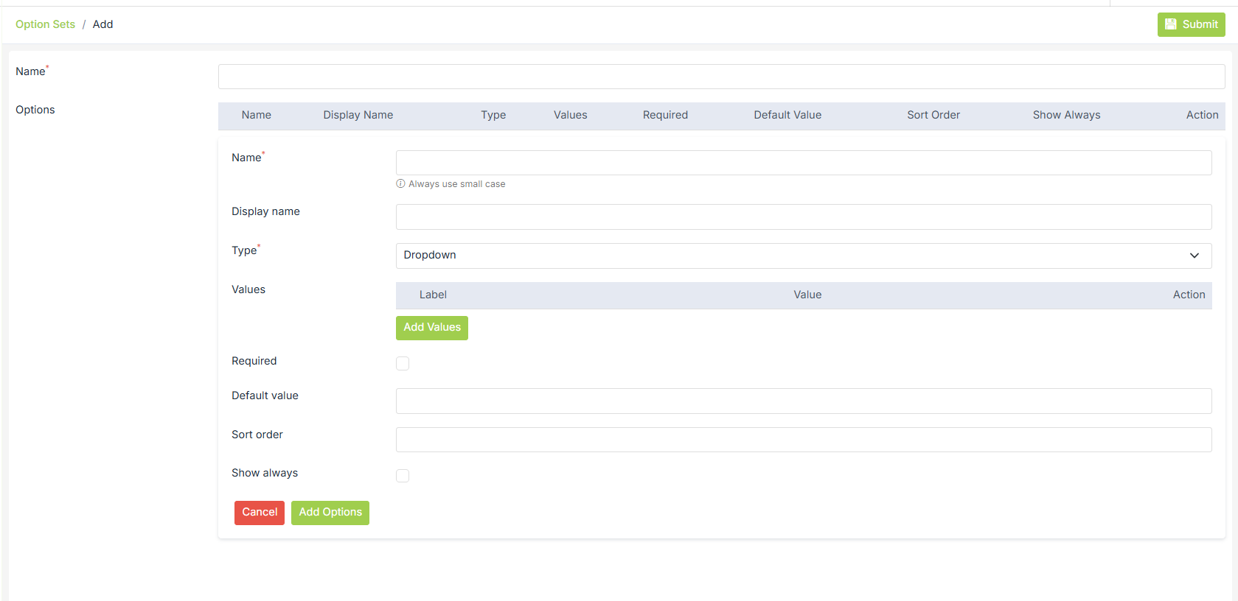Click the Display Name column header

pyautogui.click(x=358, y=115)
